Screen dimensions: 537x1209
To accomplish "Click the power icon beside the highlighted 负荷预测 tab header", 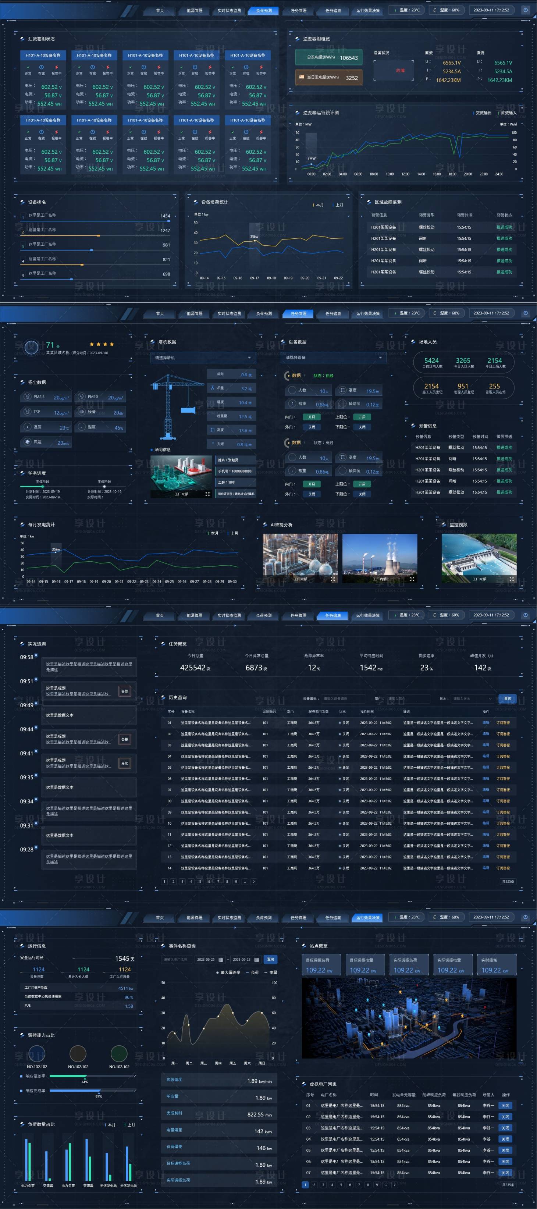I will [525, 10].
